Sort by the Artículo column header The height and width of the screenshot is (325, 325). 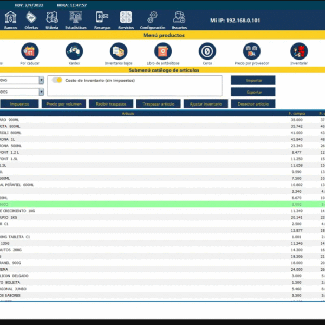click(x=128, y=114)
